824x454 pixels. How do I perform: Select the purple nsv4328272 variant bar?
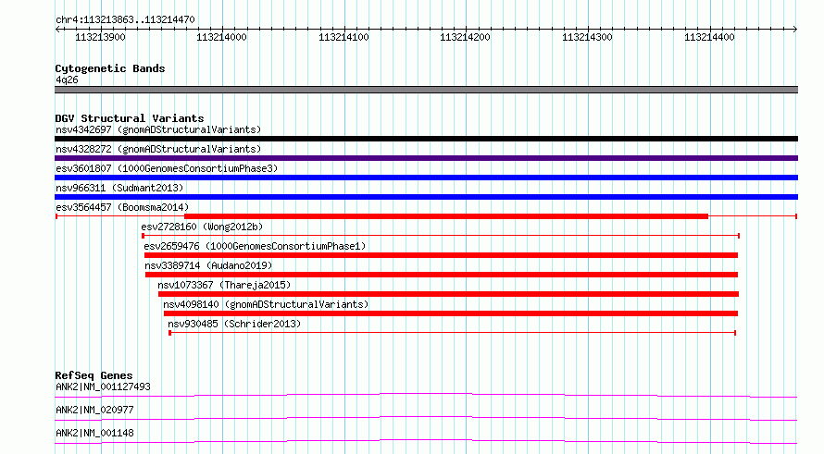pos(426,158)
